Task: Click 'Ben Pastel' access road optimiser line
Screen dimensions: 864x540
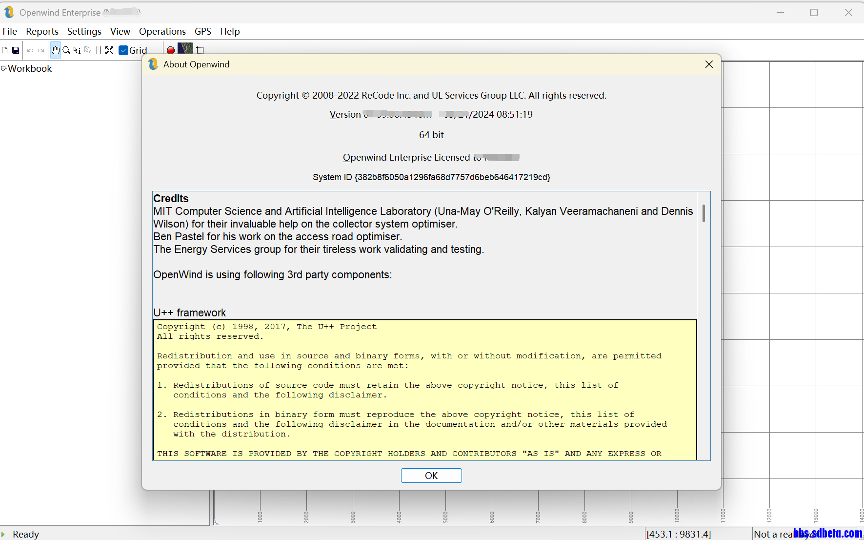Action: click(x=278, y=236)
